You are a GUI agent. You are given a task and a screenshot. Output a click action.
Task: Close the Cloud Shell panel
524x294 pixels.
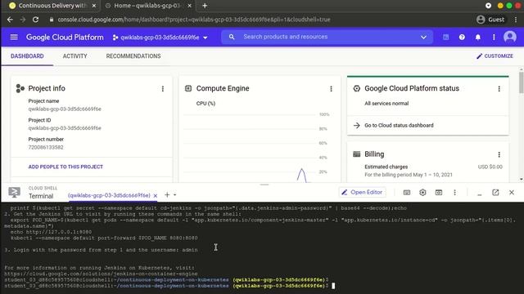pos(511,193)
